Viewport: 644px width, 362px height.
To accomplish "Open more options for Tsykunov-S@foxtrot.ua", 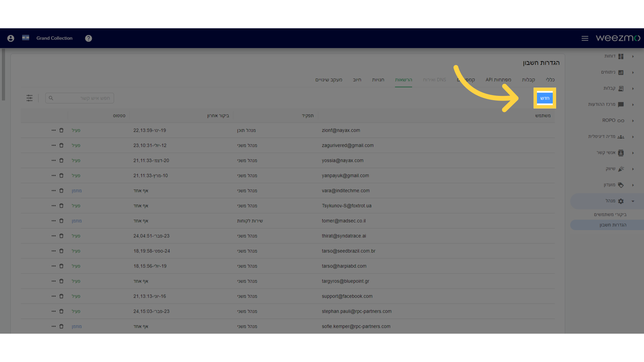I will tap(54, 205).
